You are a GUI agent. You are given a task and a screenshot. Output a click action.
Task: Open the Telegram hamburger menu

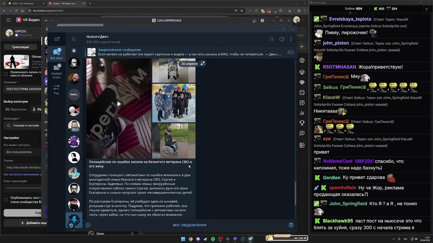56,39
